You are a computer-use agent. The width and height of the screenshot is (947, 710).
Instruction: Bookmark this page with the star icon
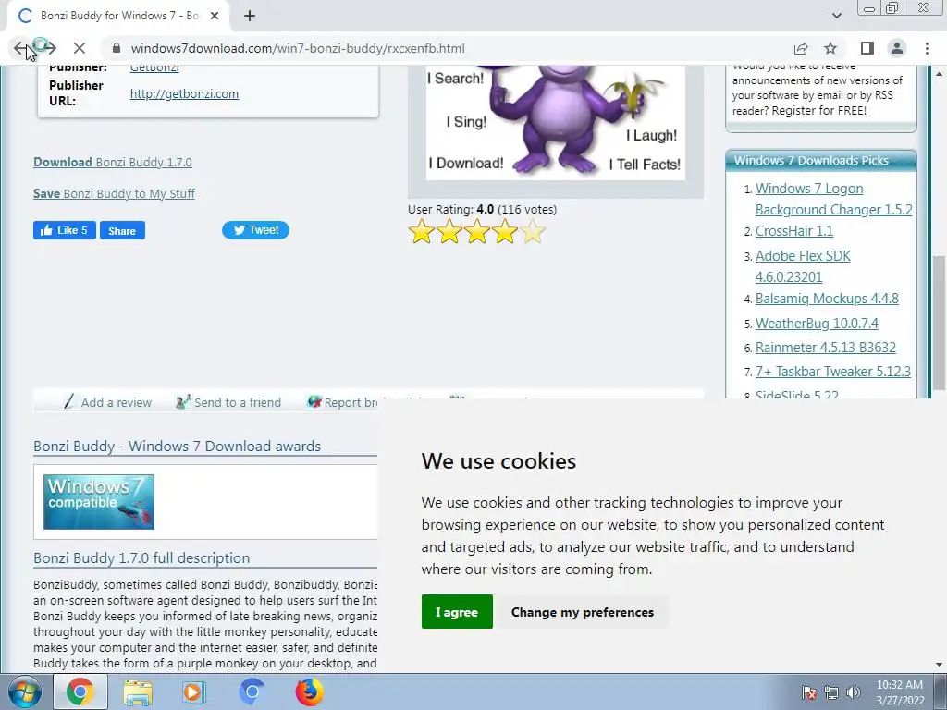tap(830, 48)
